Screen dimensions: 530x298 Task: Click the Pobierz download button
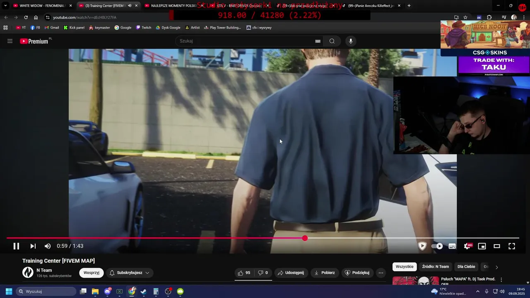pos(325,273)
